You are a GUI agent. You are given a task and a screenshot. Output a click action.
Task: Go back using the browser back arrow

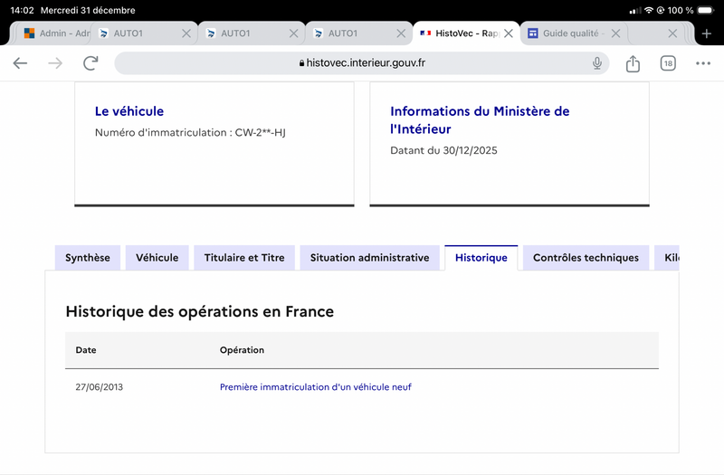(x=20, y=63)
